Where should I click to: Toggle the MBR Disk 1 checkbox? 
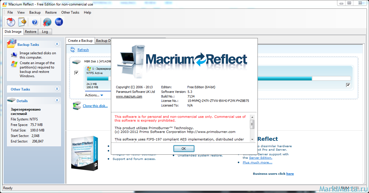[x=76, y=73]
